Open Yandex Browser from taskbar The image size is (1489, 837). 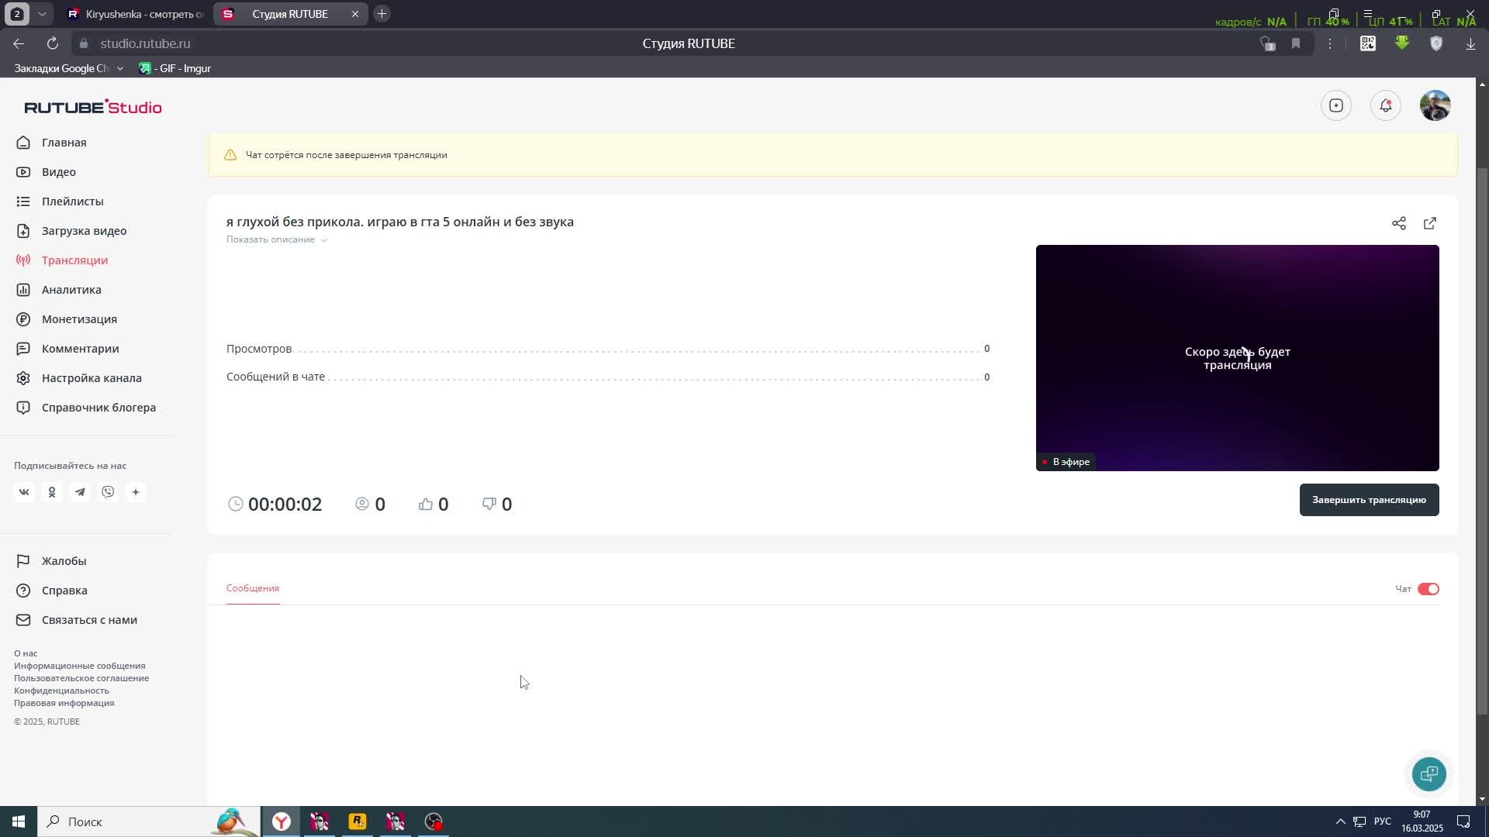click(x=282, y=821)
